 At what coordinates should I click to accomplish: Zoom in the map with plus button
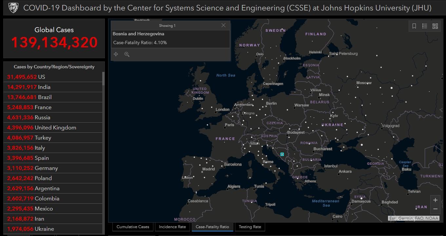coord(435,200)
